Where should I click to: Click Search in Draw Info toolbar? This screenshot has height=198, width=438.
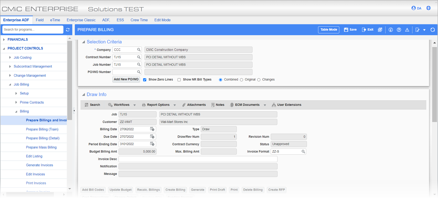click(92, 105)
